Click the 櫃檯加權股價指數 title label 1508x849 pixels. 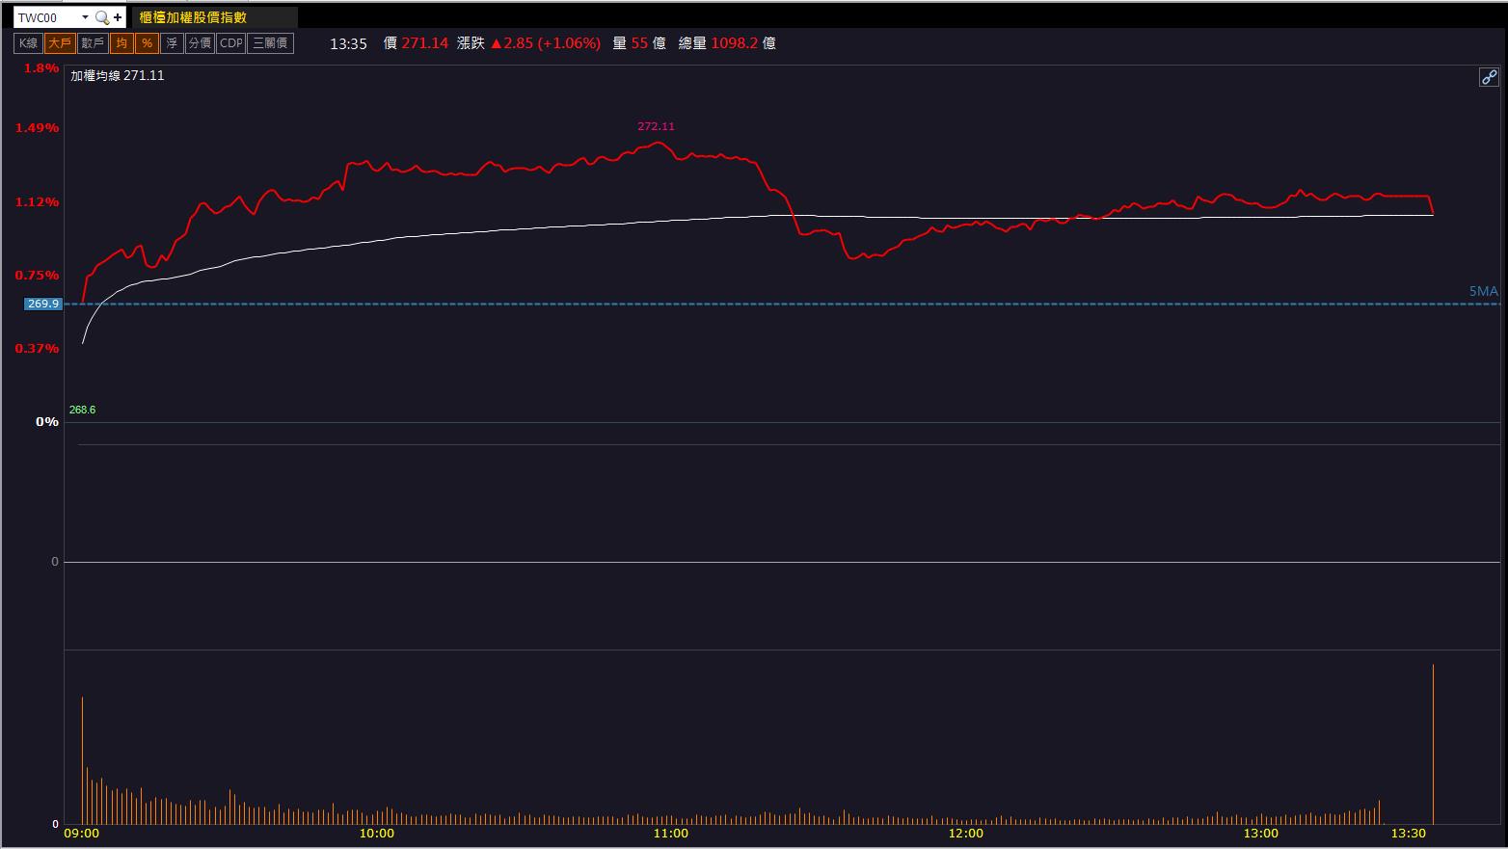[195, 16]
